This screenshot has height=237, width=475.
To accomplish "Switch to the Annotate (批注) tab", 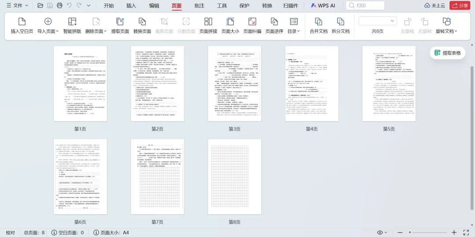I will tap(199, 6).
